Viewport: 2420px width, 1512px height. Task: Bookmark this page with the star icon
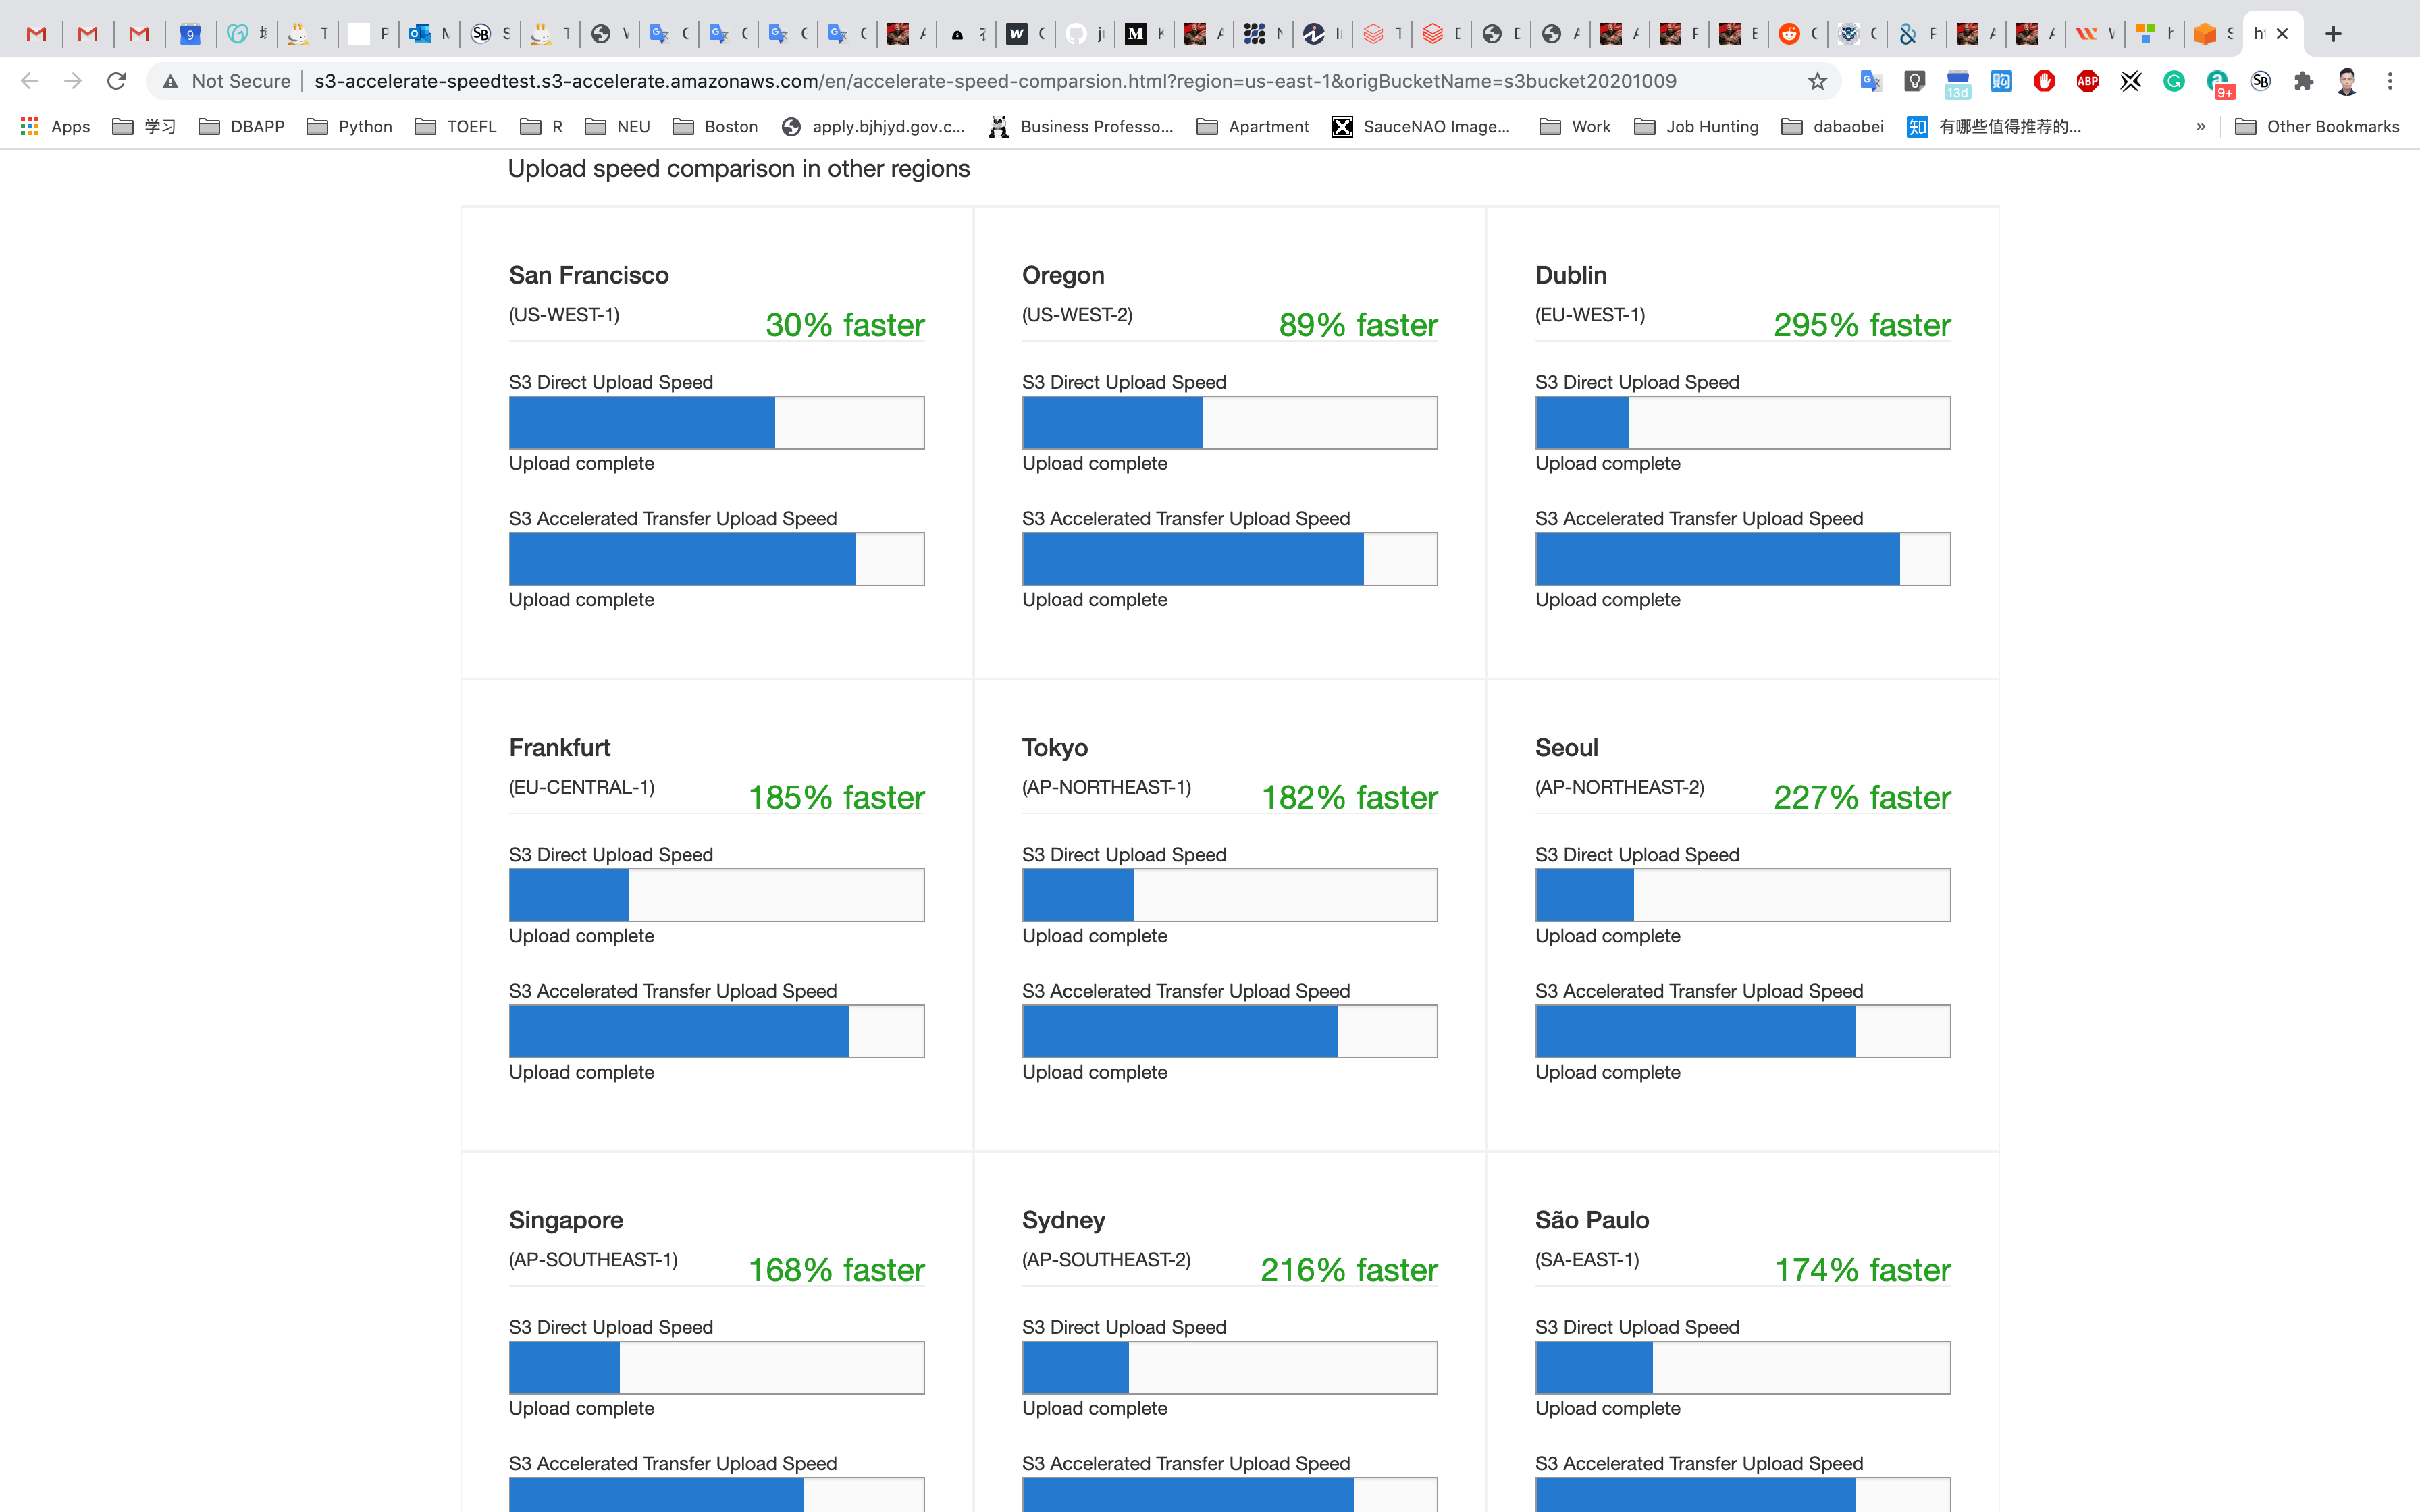pos(1817,81)
